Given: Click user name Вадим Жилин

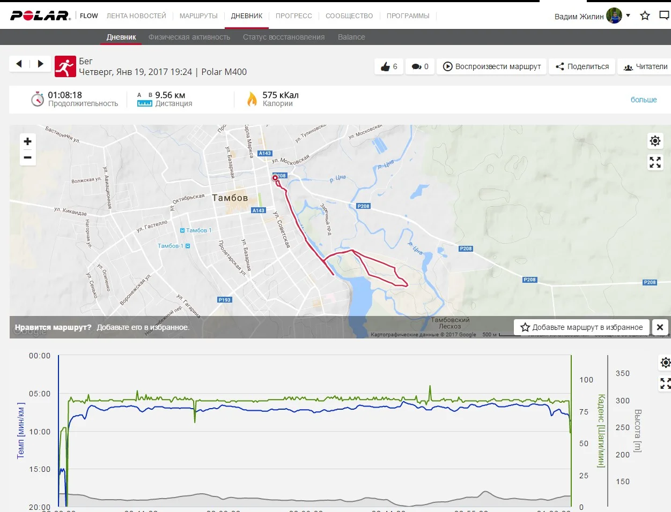Looking at the screenshot, I should [579, 17].
